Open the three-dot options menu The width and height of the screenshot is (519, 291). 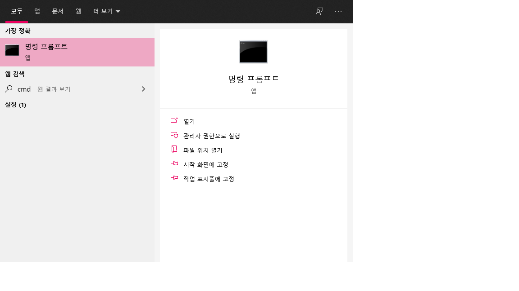coord(338,11)
